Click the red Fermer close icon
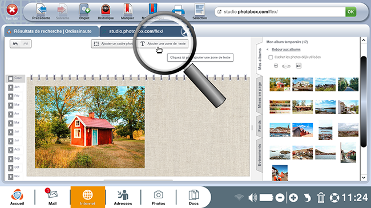Image resolution: width=371 pixels, height=208 pixels. 12,10
